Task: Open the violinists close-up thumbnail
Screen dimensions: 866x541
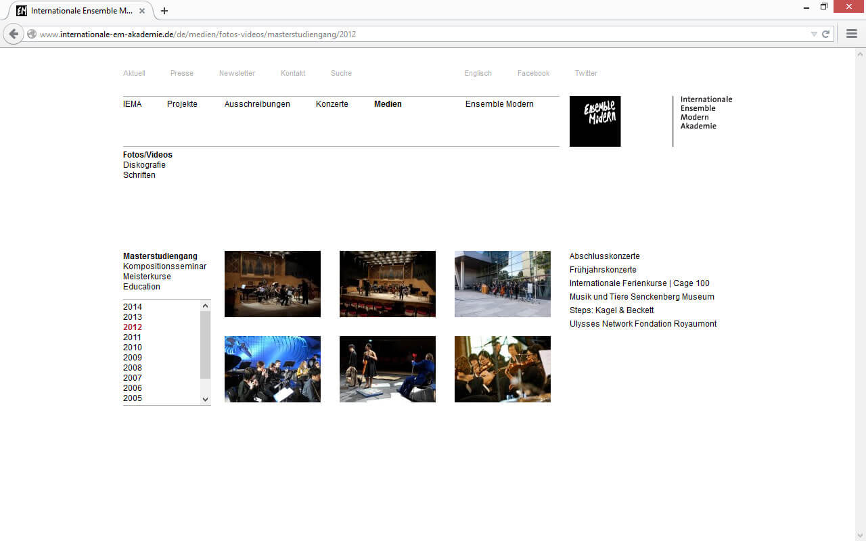Action: [503, 369]
